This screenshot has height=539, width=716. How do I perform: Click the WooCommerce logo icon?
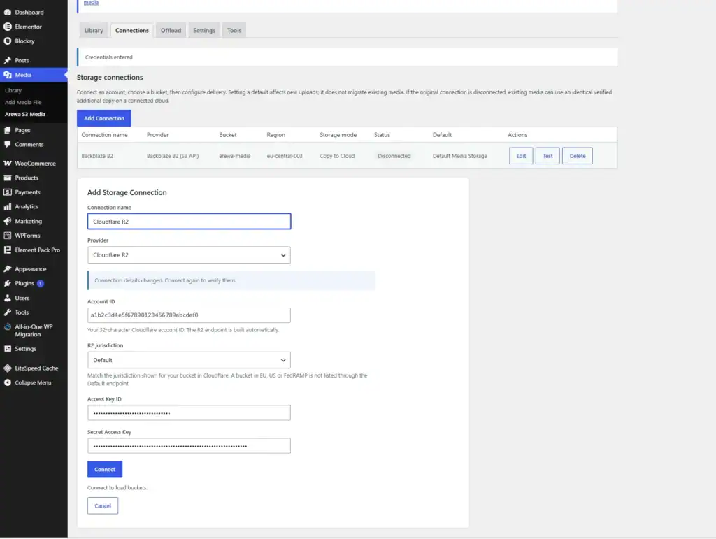coord(7,164)
